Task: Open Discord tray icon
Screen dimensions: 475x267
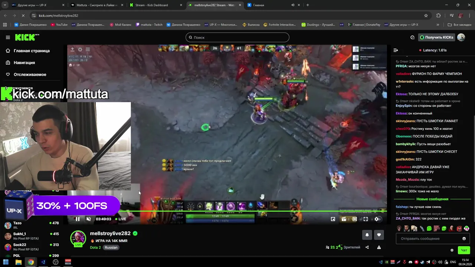Action: coord(410,262)
